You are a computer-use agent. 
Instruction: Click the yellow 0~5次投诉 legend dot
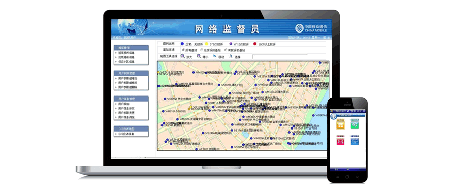click(x=206, y=44)
